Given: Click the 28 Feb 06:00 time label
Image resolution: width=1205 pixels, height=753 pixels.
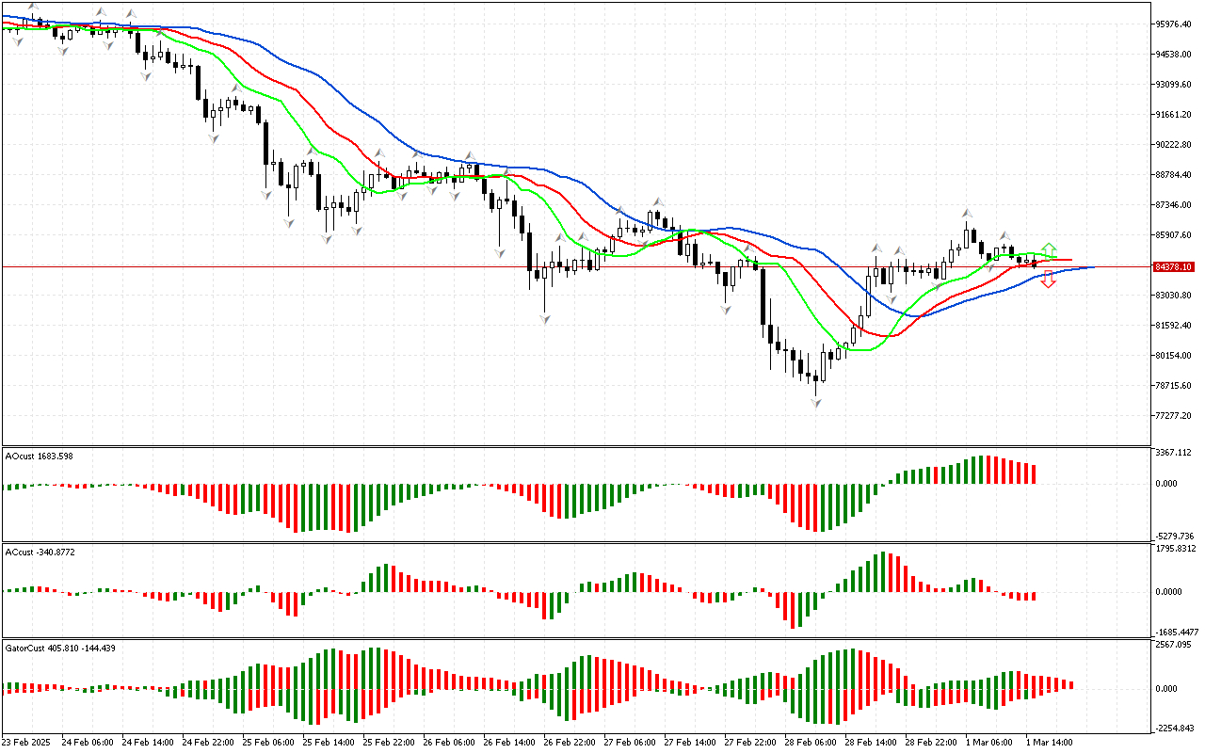Looking at the screenshot, I should [811, 743].
